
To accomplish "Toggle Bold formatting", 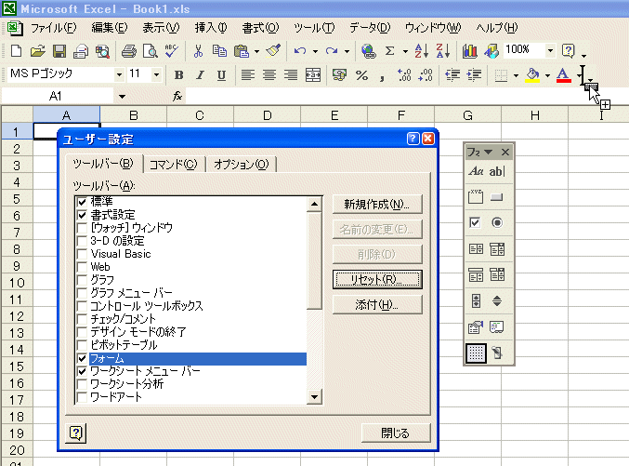I will (x=179, y=75).
